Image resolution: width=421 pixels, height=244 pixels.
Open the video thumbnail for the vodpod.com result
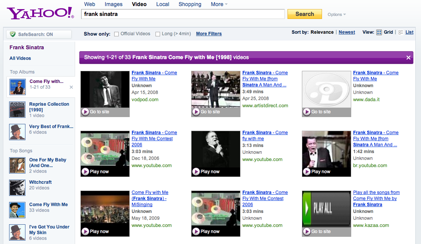[x=105, y=89]
